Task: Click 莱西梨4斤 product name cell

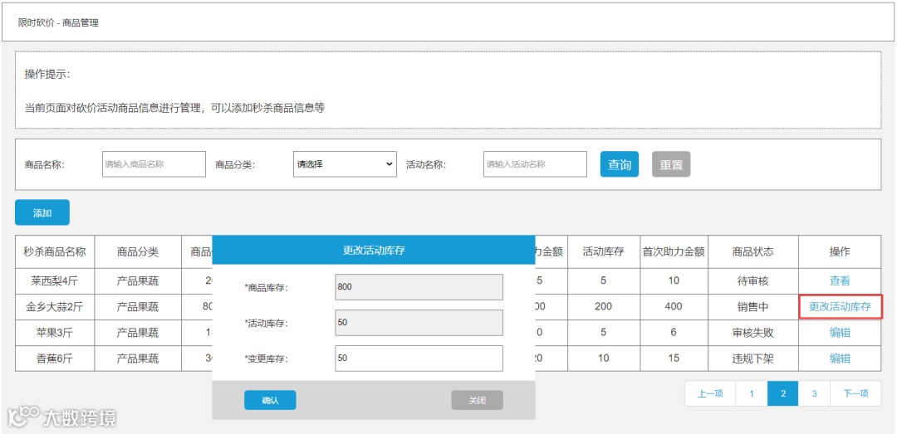Action: coord(55,280)
